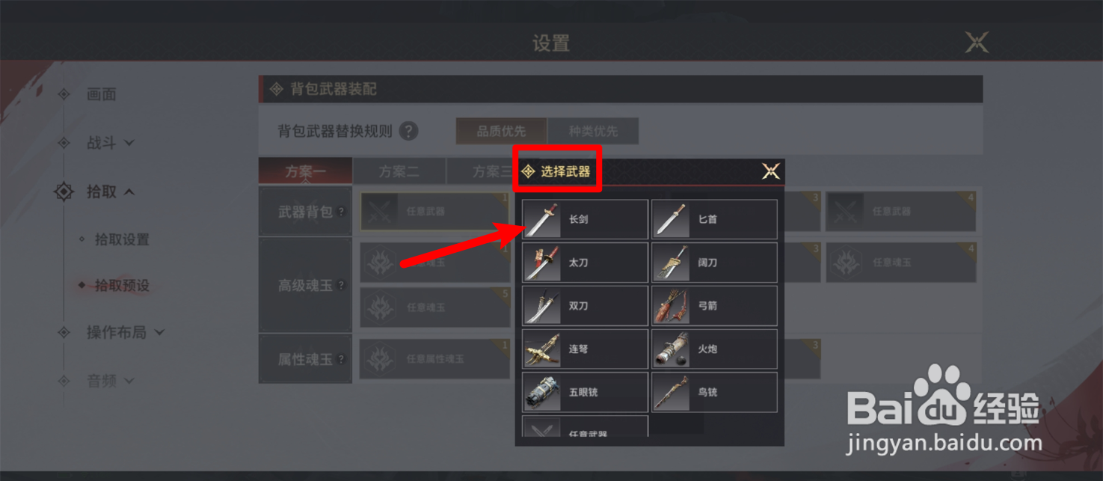Viewport: 1103px width, 481px height.
Task: Pick the 太刀 katana weapon
Action: pyautogui.click(x=585, y=263)
